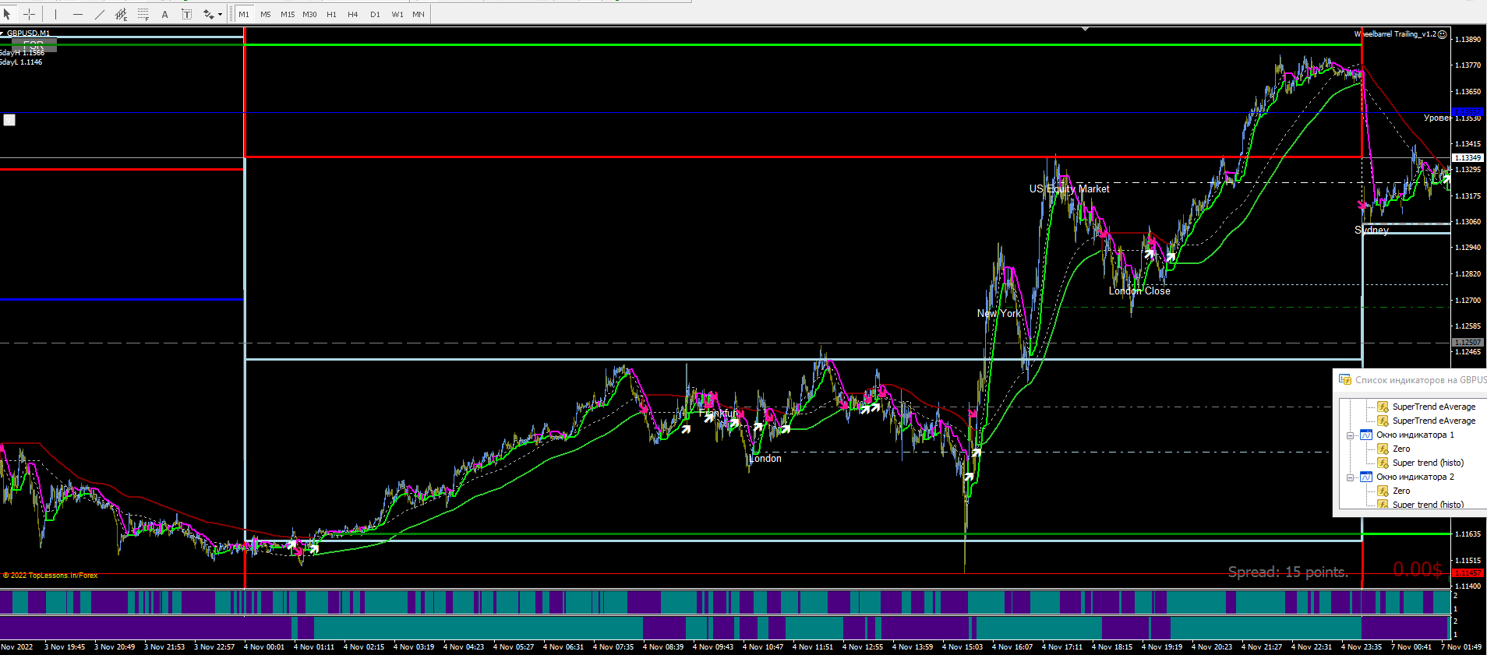Select Zero under Окно индикатора 1
Image resolution: width=1487 pixels, height=655 pixels.
[x=1401, y=449]
